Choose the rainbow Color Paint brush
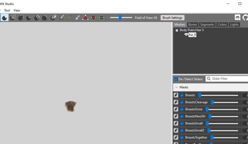 pos(69,18)
